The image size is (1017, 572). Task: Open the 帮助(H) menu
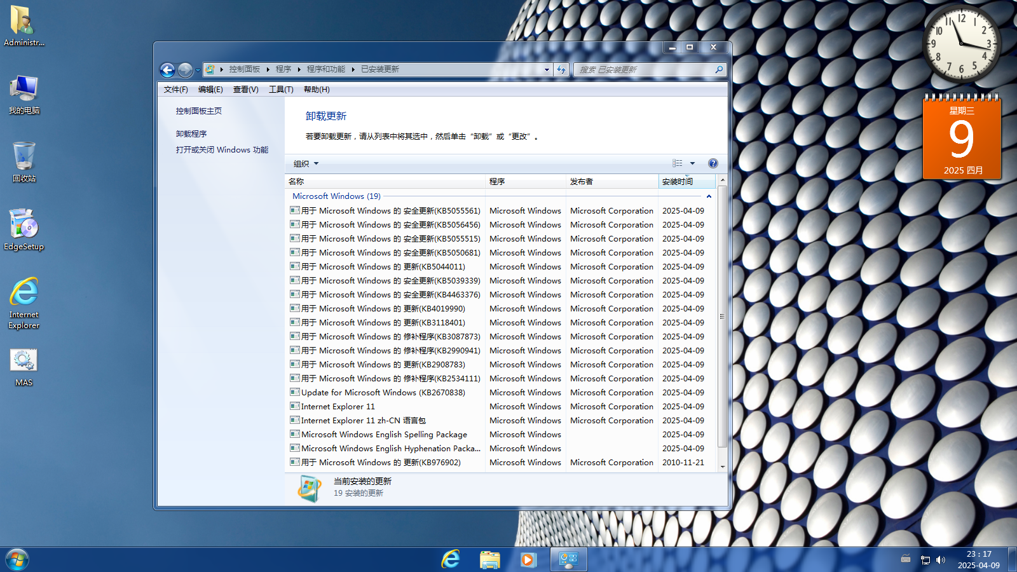click(x=317, y=90)
